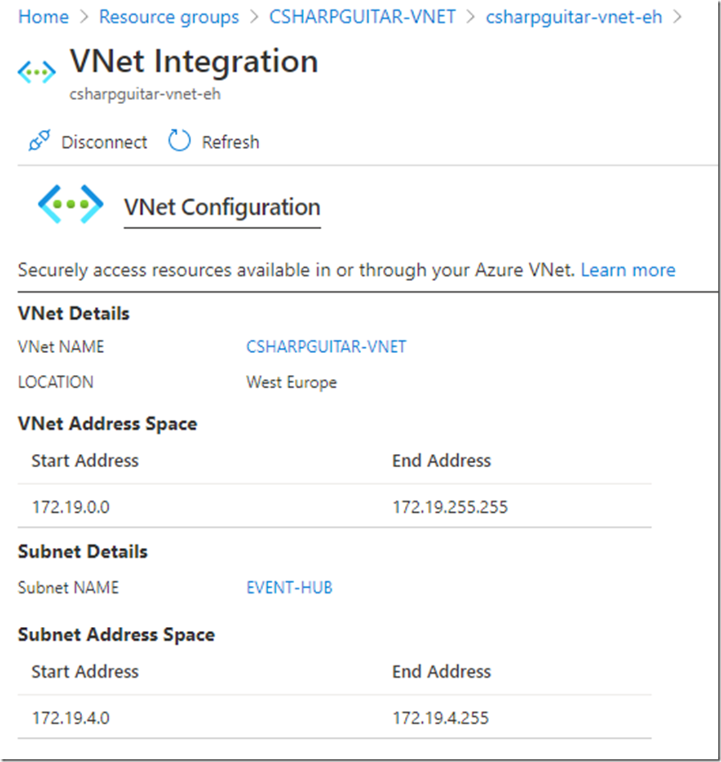The width and height of the screenshot is (721, 762).
Task: Click the chevron after csharpguitar-vnet-eh breadcrumb
Action: click(677, 17)
